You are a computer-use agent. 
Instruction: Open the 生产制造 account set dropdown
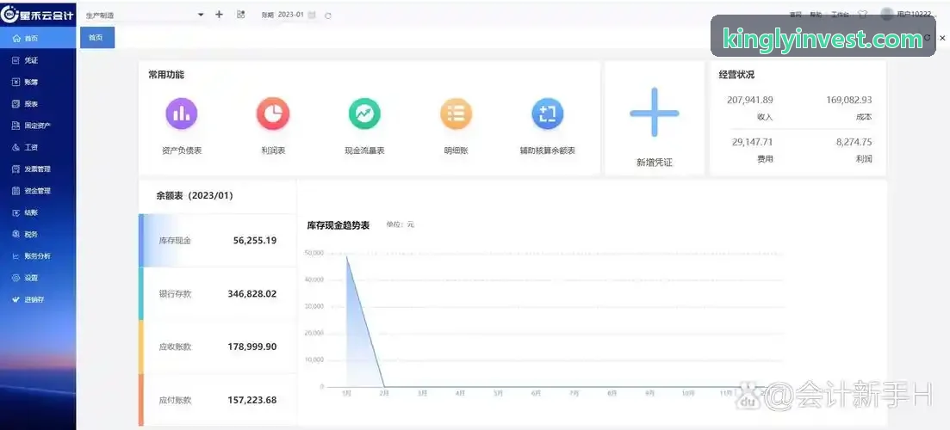(x=144, y=15)
